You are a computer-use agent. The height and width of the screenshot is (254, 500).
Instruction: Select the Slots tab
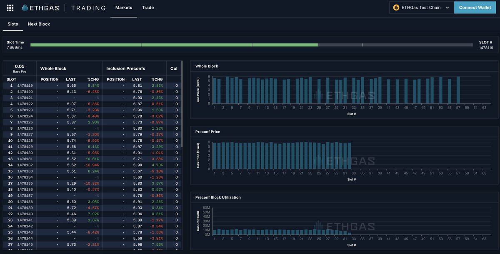[13, 24]
